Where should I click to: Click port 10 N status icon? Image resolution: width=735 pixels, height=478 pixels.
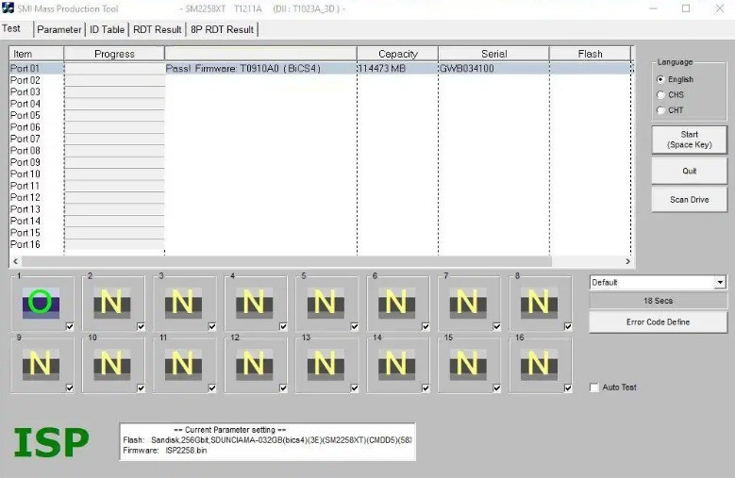(112, 365)
